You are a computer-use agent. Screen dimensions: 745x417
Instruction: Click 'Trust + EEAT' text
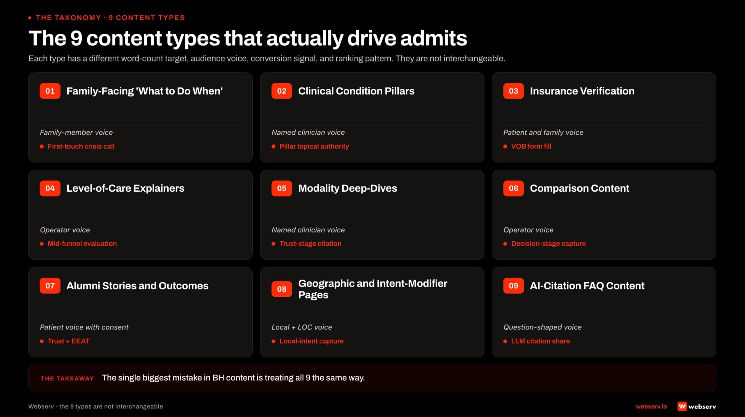(68, 341)
